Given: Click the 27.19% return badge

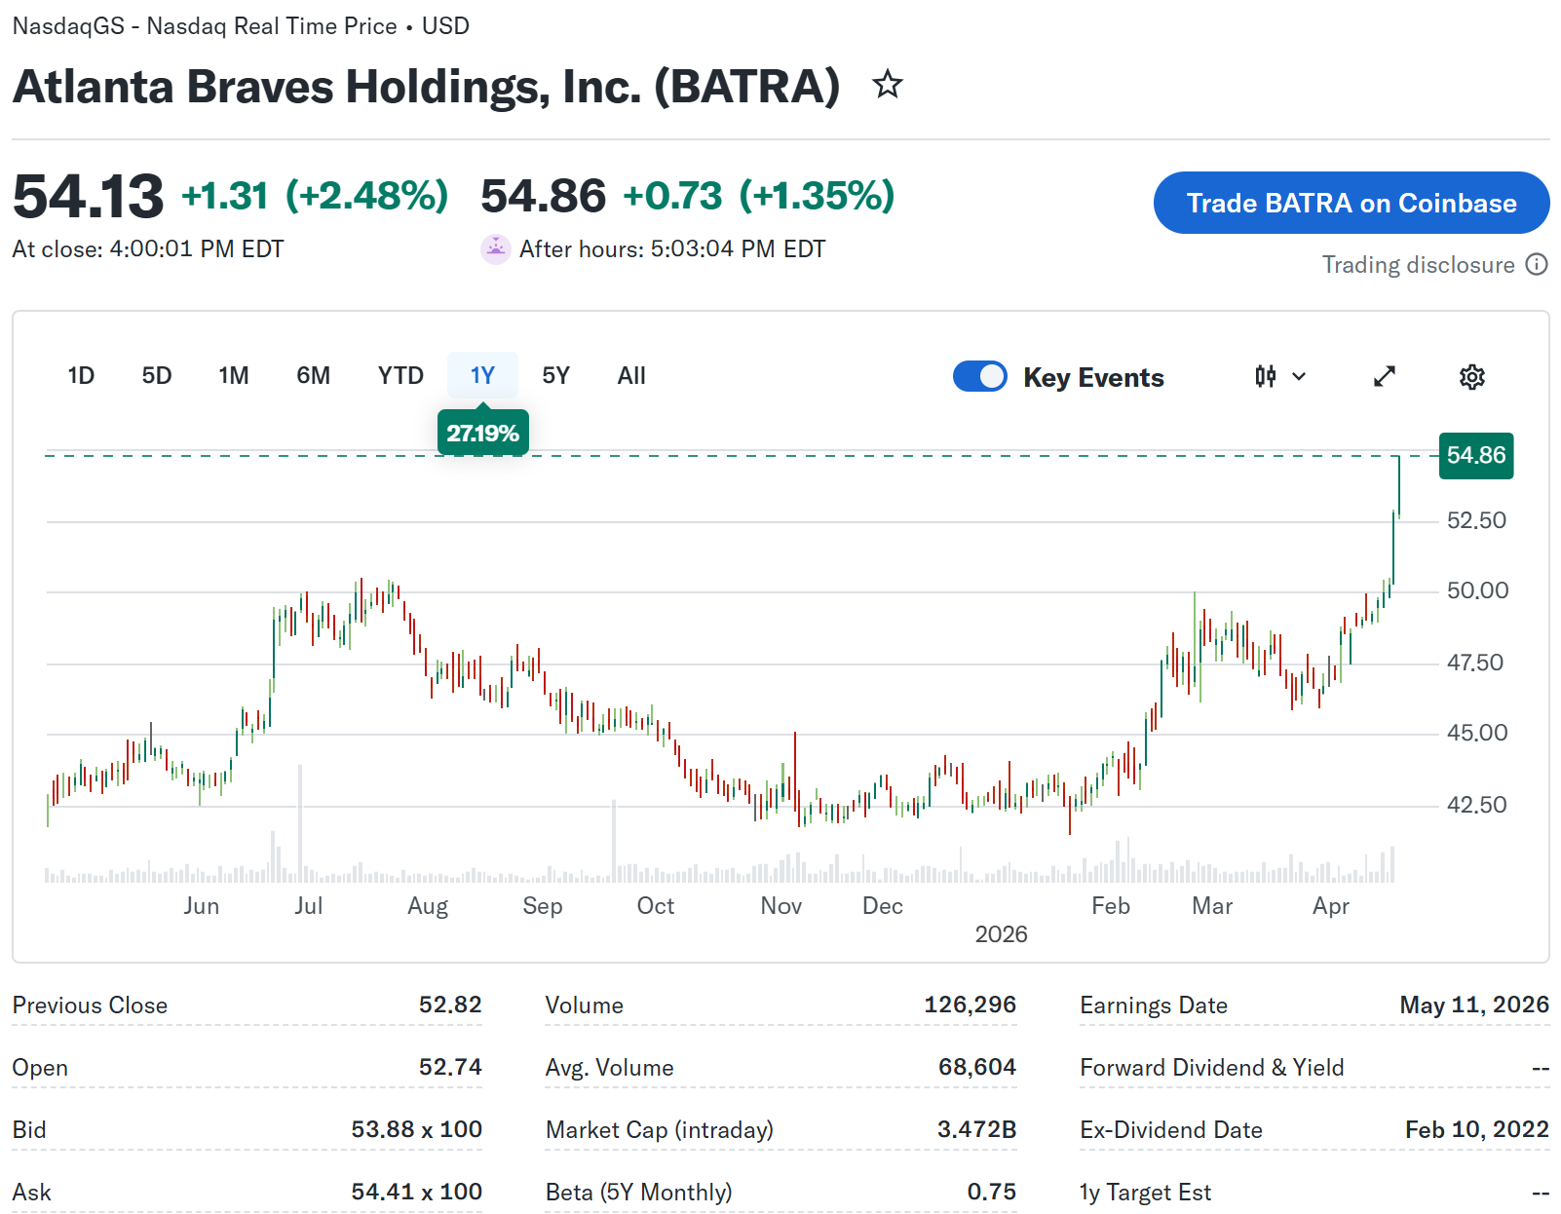Looking at the screenshot, I should pos(483,433).
